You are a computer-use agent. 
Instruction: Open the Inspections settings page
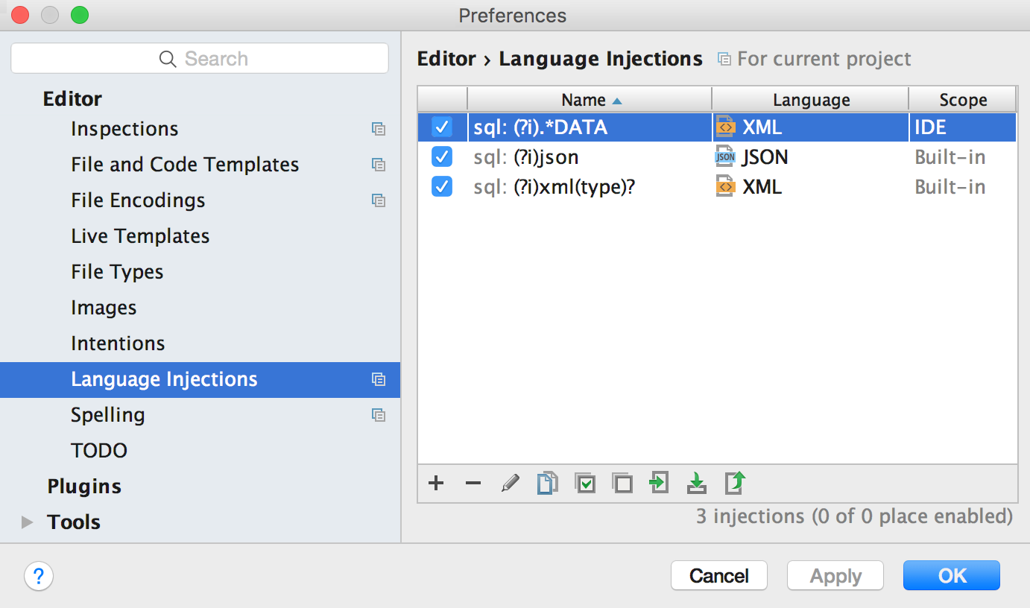pyautogui.click(x=124, y=129)
